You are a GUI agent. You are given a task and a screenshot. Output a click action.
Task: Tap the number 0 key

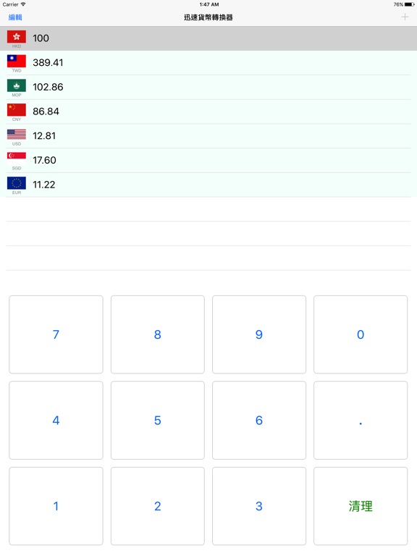pos(361,334)
